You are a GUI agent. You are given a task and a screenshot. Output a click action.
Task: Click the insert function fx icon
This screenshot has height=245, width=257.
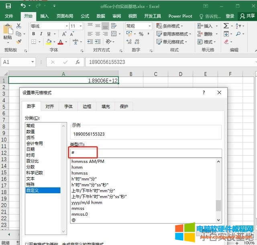78,62
